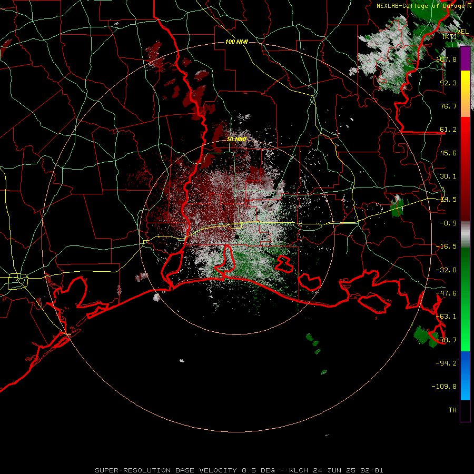Click the -47.6 velocity label
474x474 pixels.
[x=446, y=293]
